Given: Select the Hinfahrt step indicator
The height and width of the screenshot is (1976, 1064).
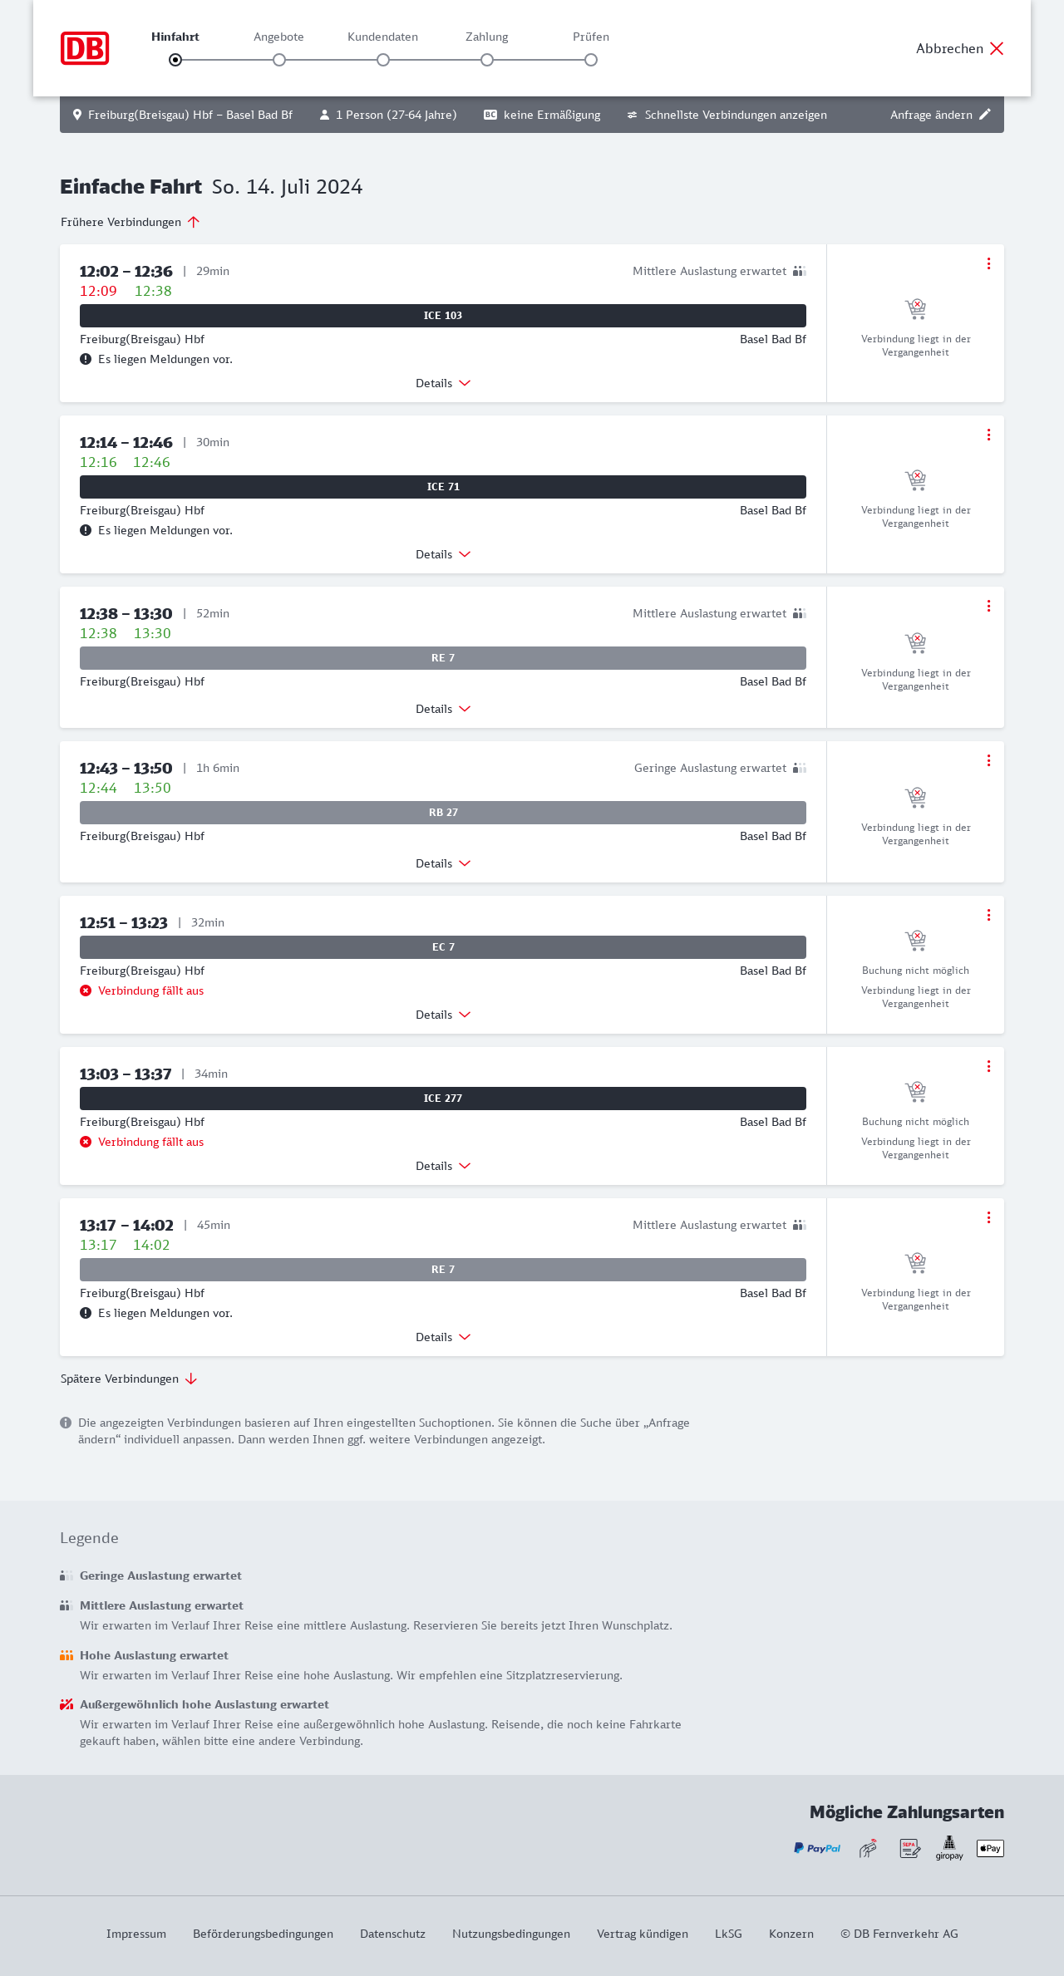Looking at the screenshot, I should pos(175,60).
